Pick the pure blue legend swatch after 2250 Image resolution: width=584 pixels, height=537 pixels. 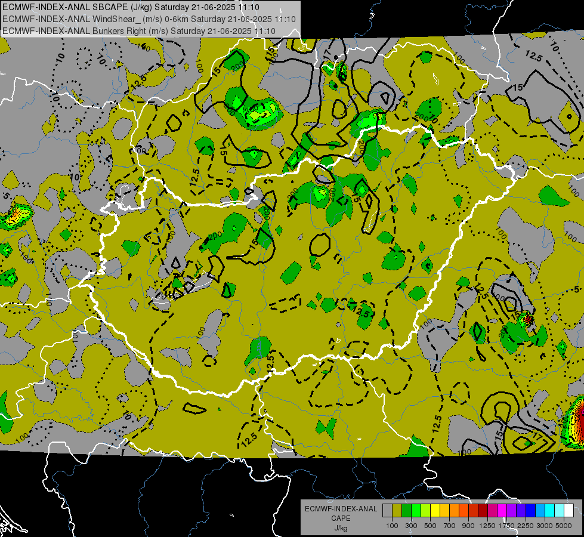pyautogui.click(x=531, y=510)
